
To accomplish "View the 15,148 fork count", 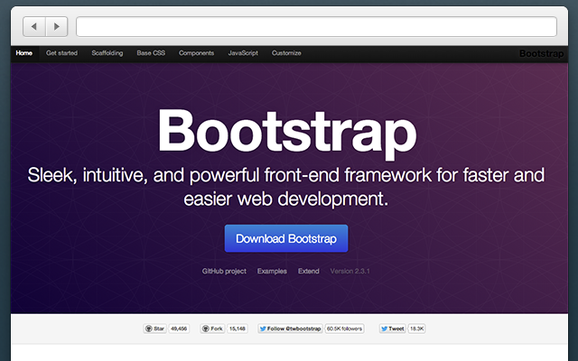I will [x=237, y=329].
